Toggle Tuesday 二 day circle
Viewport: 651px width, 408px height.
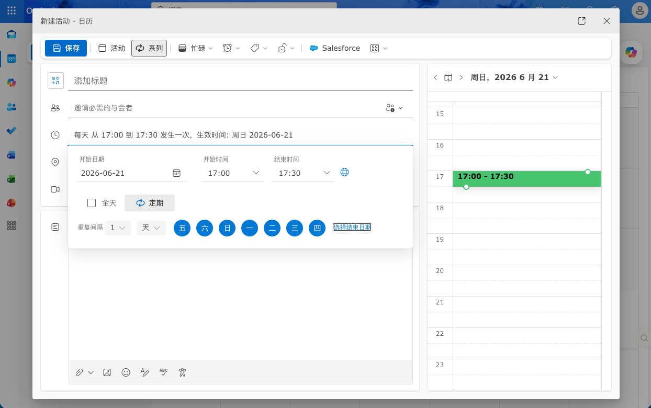tap(272, 228)
